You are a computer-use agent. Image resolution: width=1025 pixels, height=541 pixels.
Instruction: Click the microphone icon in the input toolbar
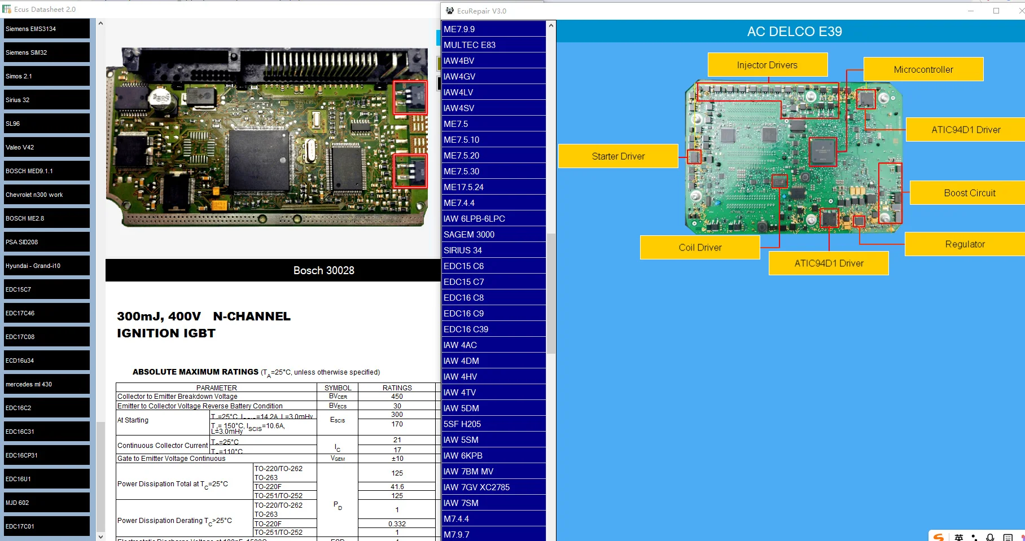coord(990,537)
